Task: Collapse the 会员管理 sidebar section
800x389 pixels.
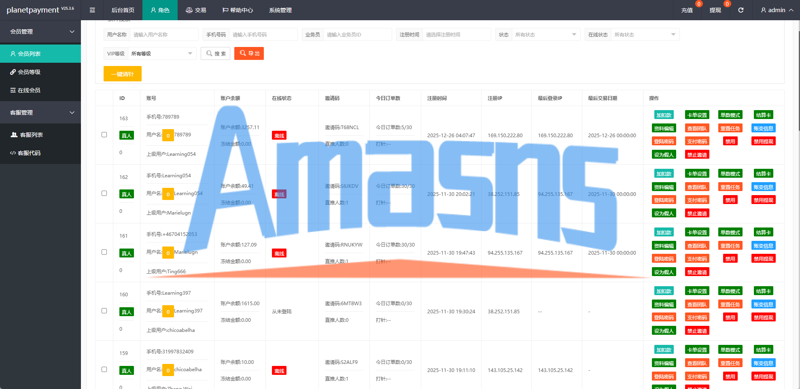Action: click(40, 32)
